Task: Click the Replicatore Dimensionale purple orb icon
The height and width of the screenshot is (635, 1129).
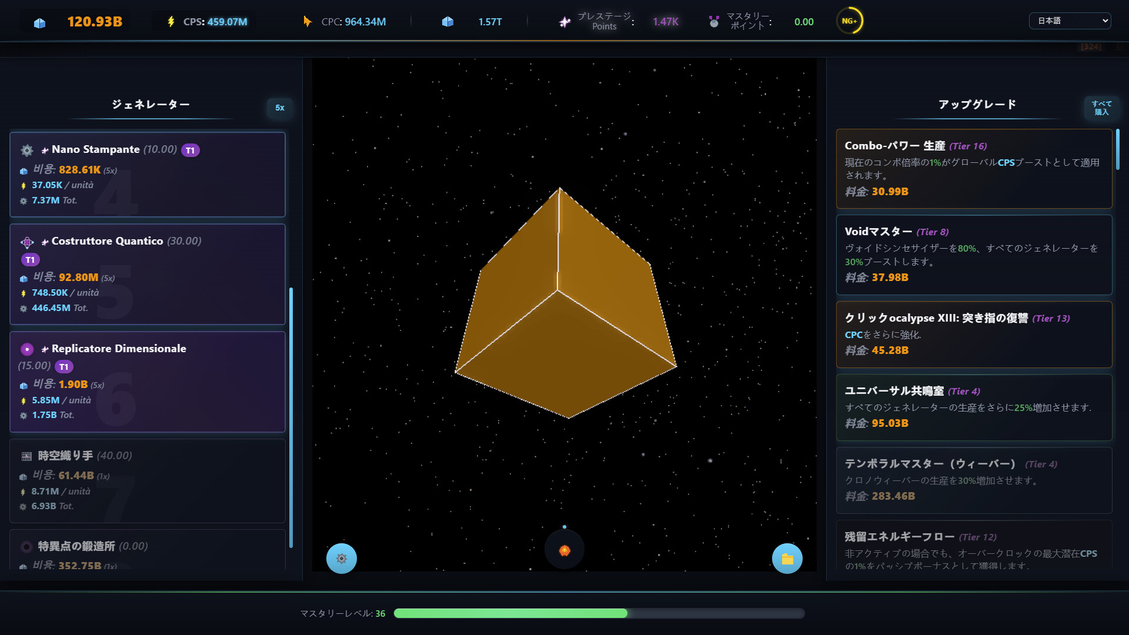Action: 27,349
